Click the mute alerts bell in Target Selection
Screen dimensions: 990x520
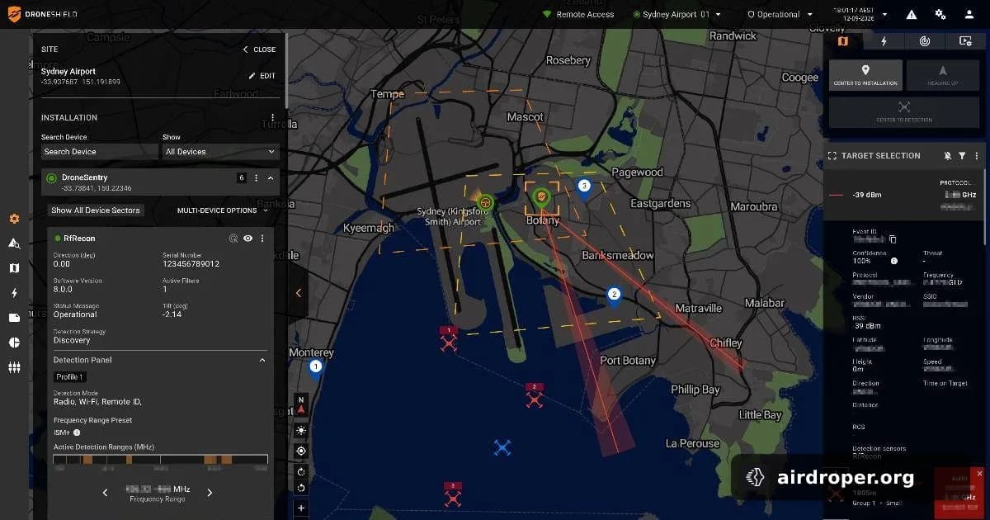947,156
